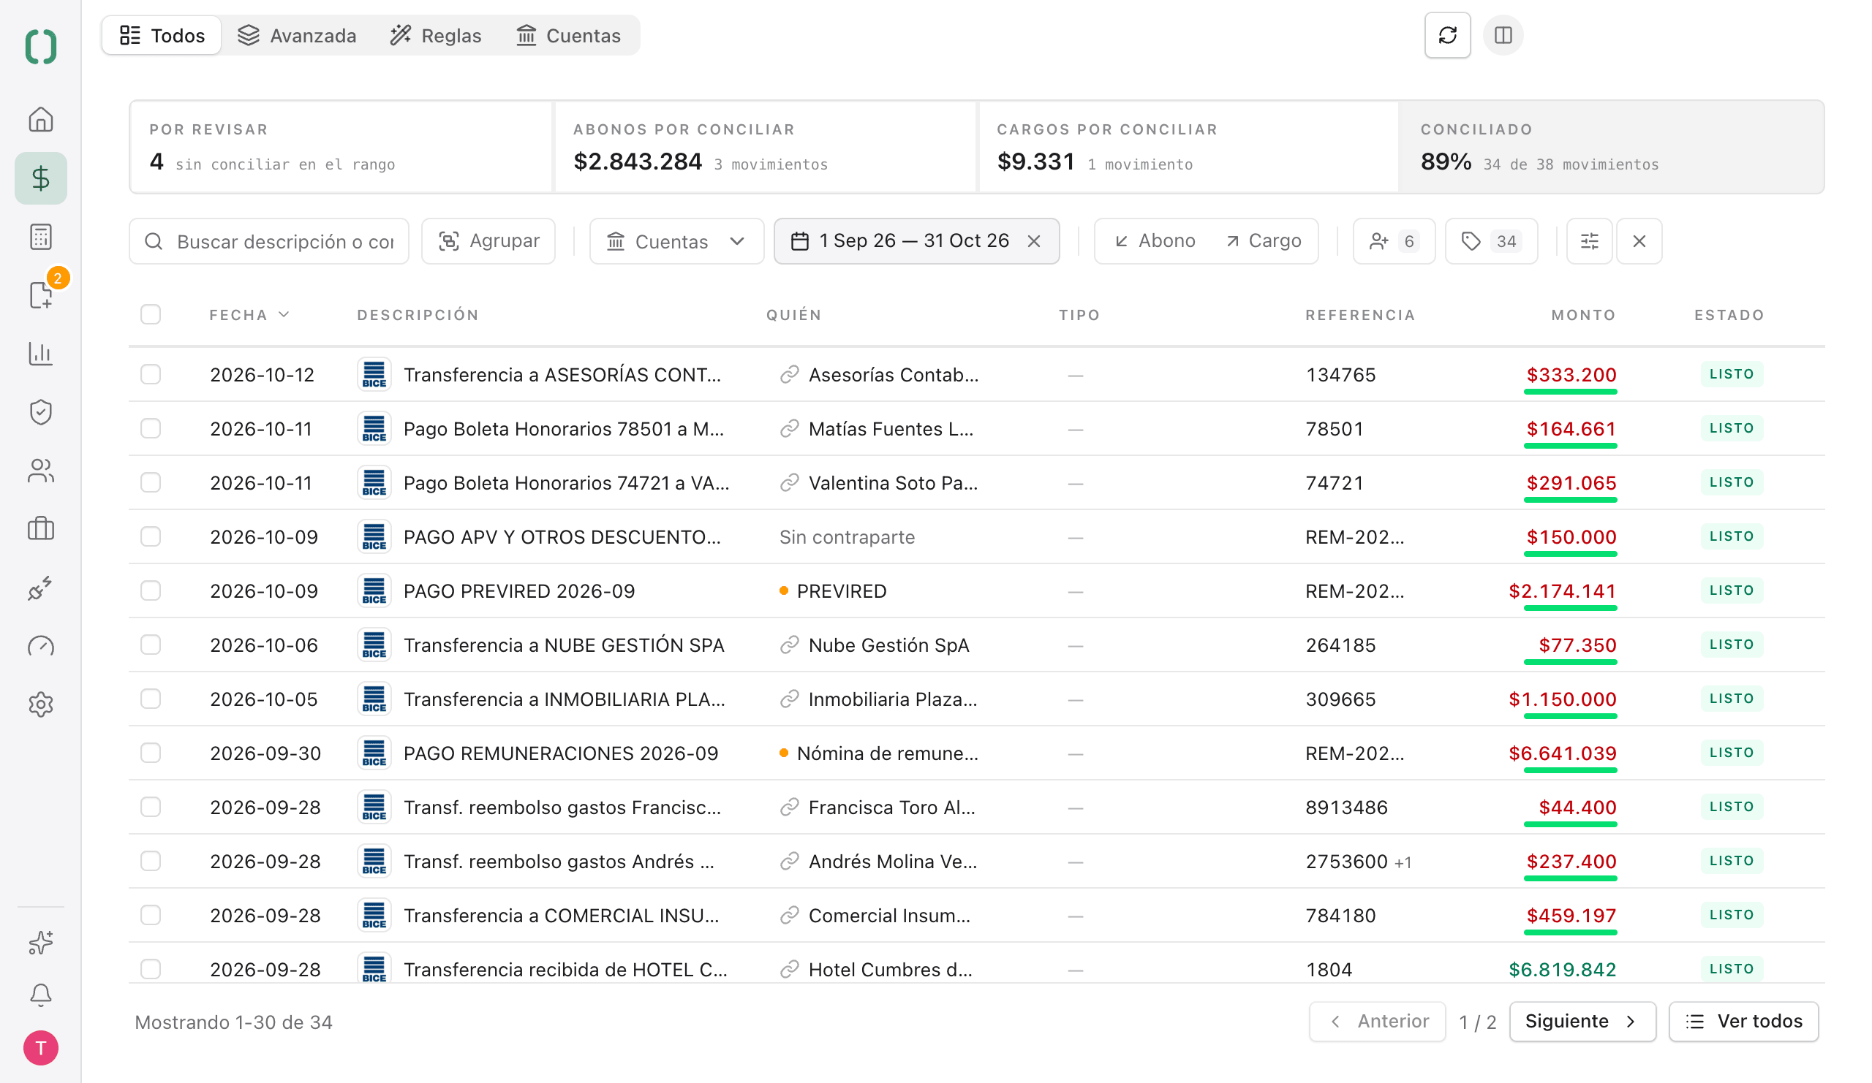Click the Ver todos button

[x=1743, y=1022]
